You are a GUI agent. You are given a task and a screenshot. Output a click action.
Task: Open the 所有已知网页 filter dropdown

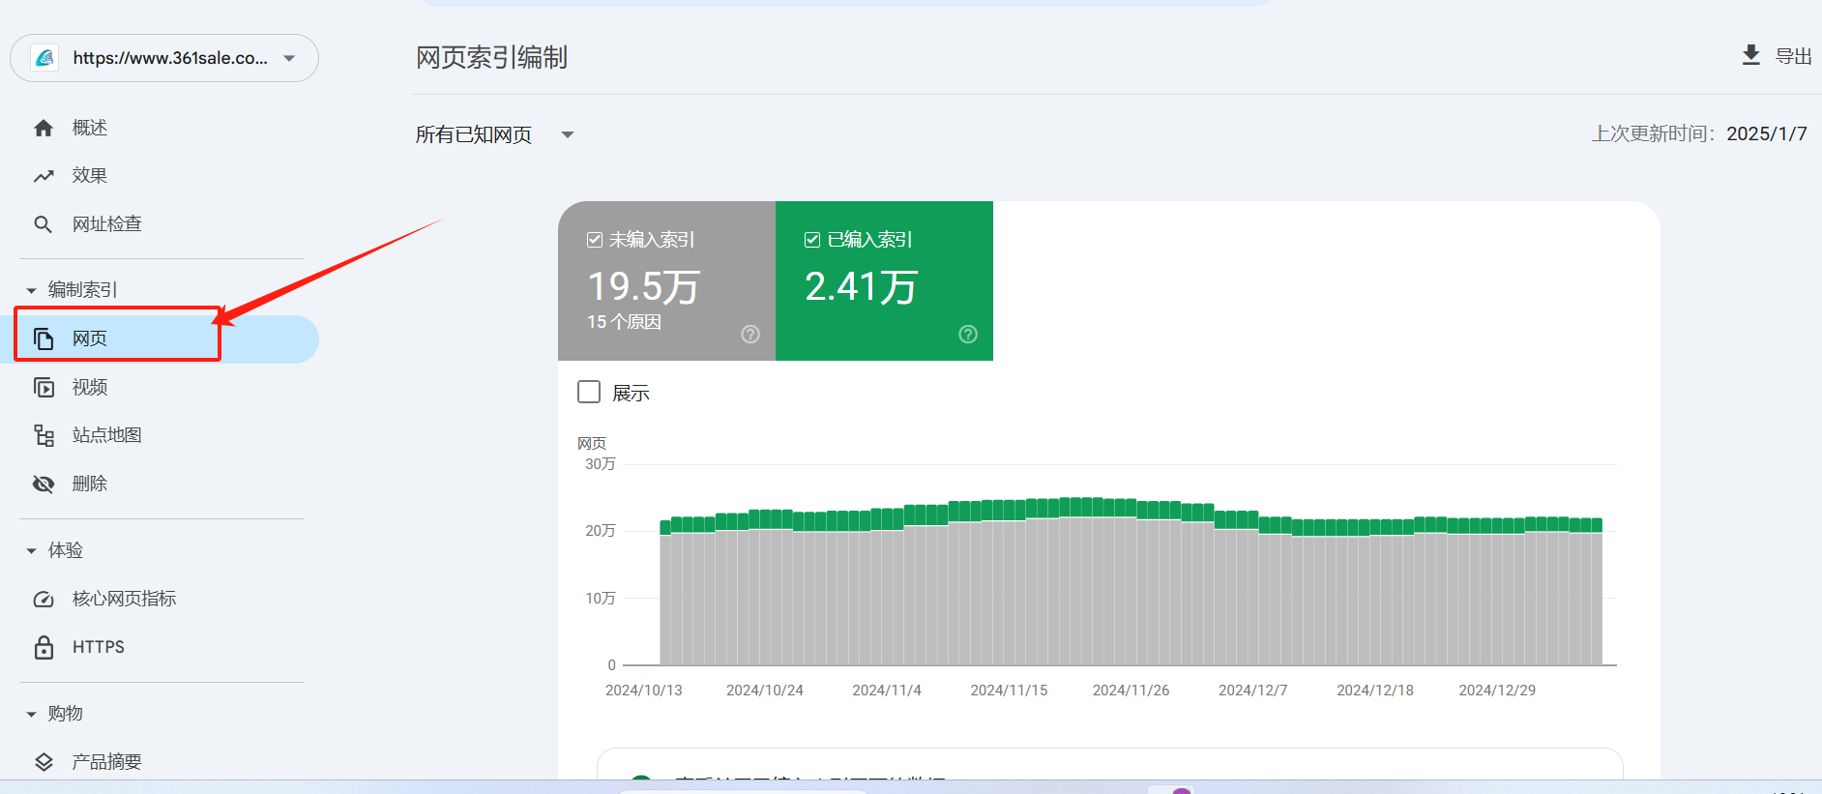[x=568, y=134]
